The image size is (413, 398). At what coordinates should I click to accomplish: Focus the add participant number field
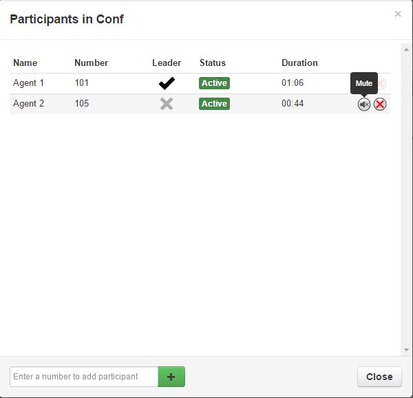84,377
